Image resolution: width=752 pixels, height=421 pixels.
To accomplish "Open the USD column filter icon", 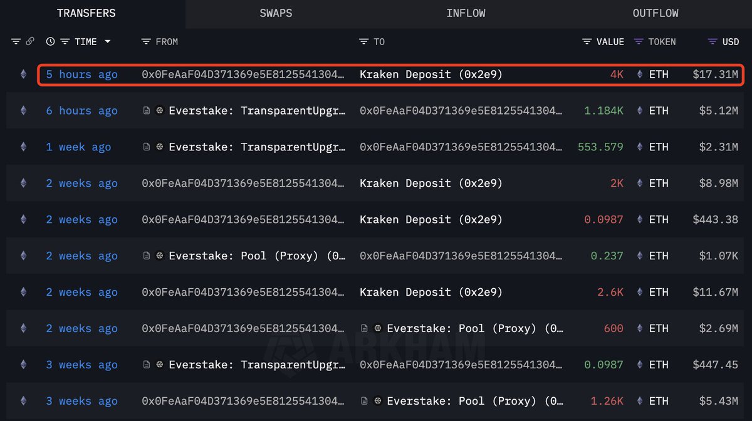I will [x=713, y=41].
